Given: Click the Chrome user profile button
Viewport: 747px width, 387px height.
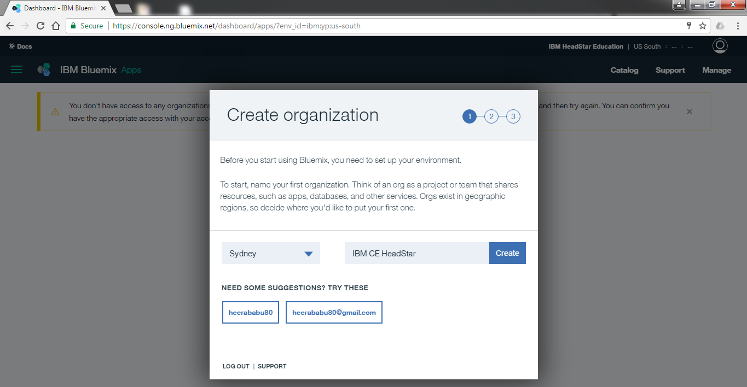Looking at the screenshot, I should click(x=679, y=5).
